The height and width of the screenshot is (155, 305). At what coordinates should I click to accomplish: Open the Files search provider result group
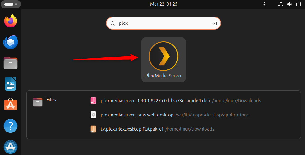click(44, 102)
